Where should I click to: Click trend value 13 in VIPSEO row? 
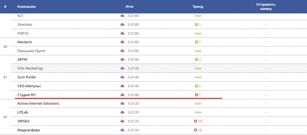(200, 121)
